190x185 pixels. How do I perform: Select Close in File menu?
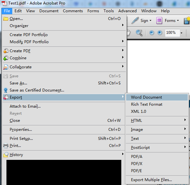pyautogui.click(x=64, y=121)
